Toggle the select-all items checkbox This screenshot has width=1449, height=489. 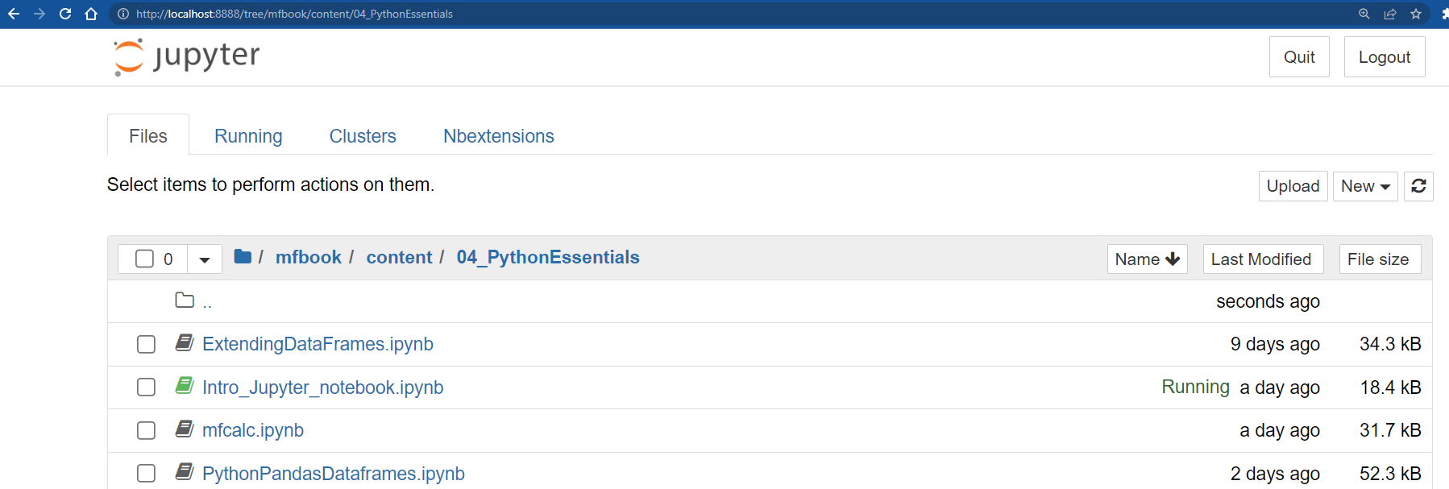[x=144, y=259]
